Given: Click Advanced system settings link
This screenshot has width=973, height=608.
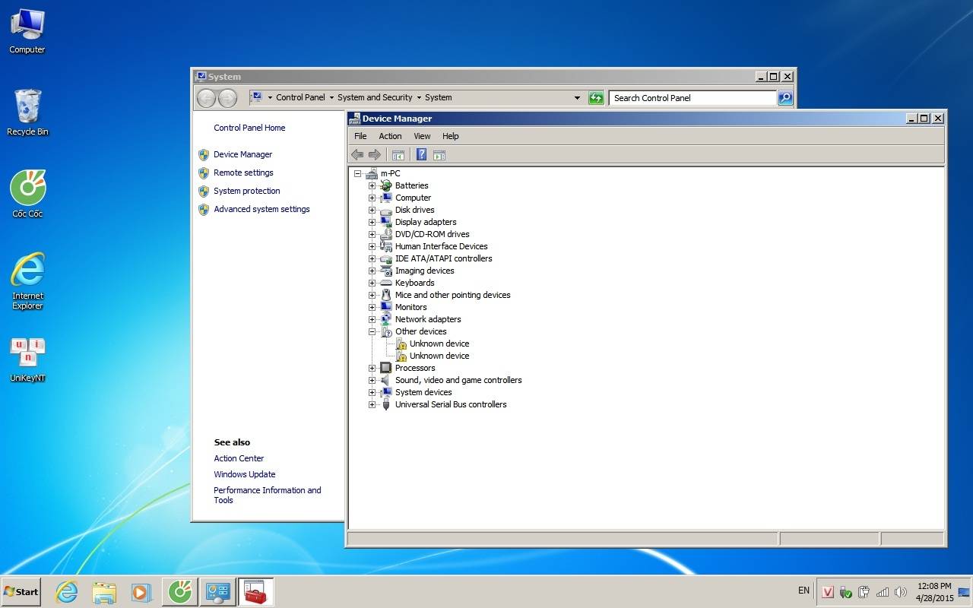Looking at the screenshot, I should coord(261,209).
